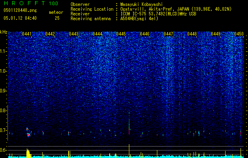Image resolution: width=248 pixels, height=158 pixels.
Task: Click the 0.7 frequency axis label
Action: (3, 130)
